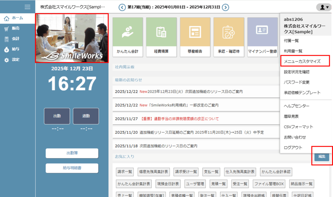Select ログアウト from the user menu

(x=293, y=148)
